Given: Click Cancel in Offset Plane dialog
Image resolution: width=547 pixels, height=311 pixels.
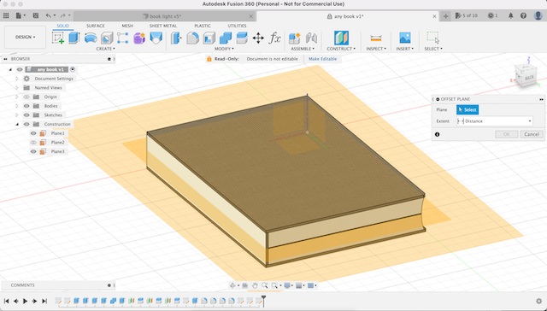Looking at the screenshot, I should click(x=532, y=134).
